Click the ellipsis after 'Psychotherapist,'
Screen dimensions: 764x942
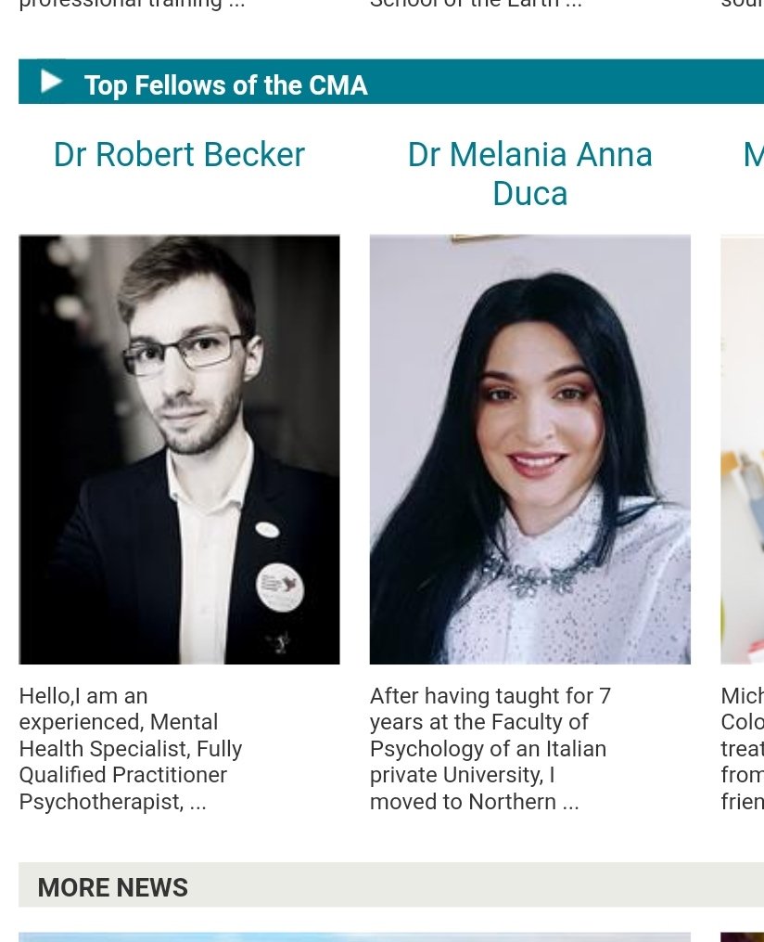(198, 803)
